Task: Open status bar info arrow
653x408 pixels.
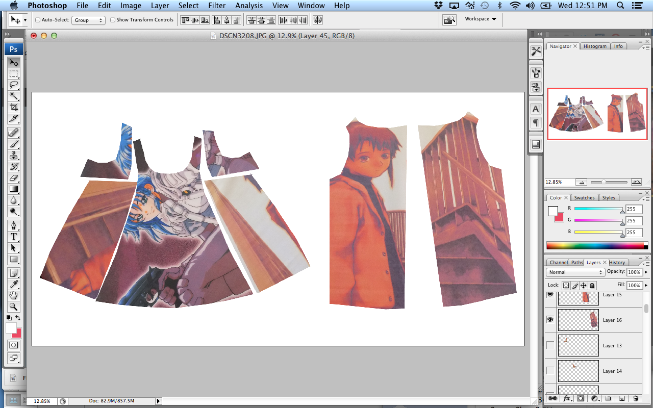Action: click(x=159, y=401)
